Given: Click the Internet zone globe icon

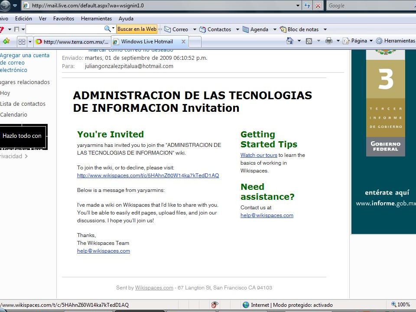Looking at the screenshot, I should click(246, 305).
